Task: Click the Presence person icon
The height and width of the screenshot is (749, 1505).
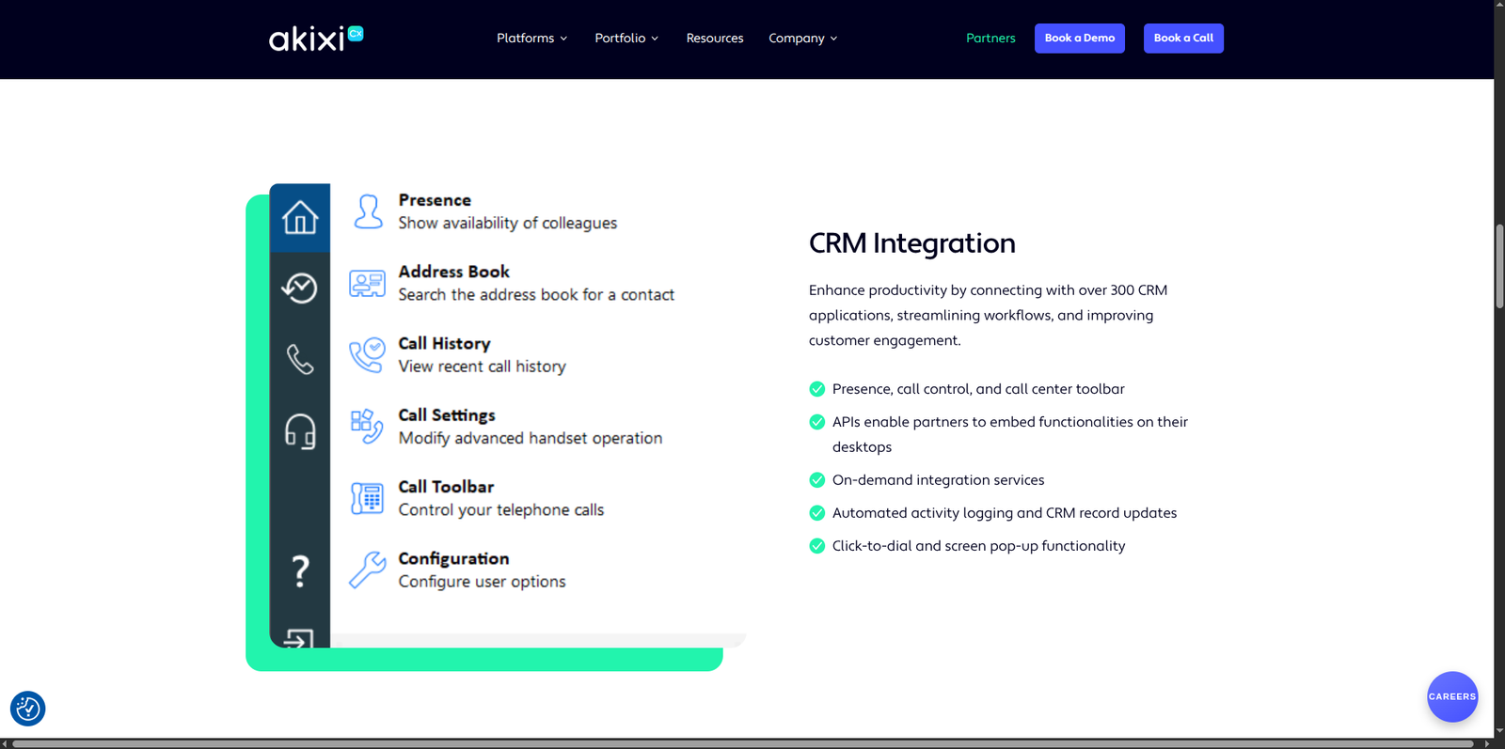Action: click(368, 211)
